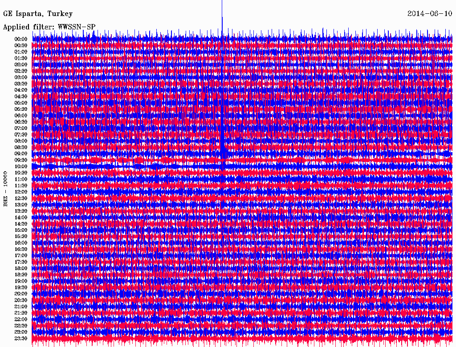Click the 18:30 time label
Screen dimensions: 456x347
tap(21, 274)
